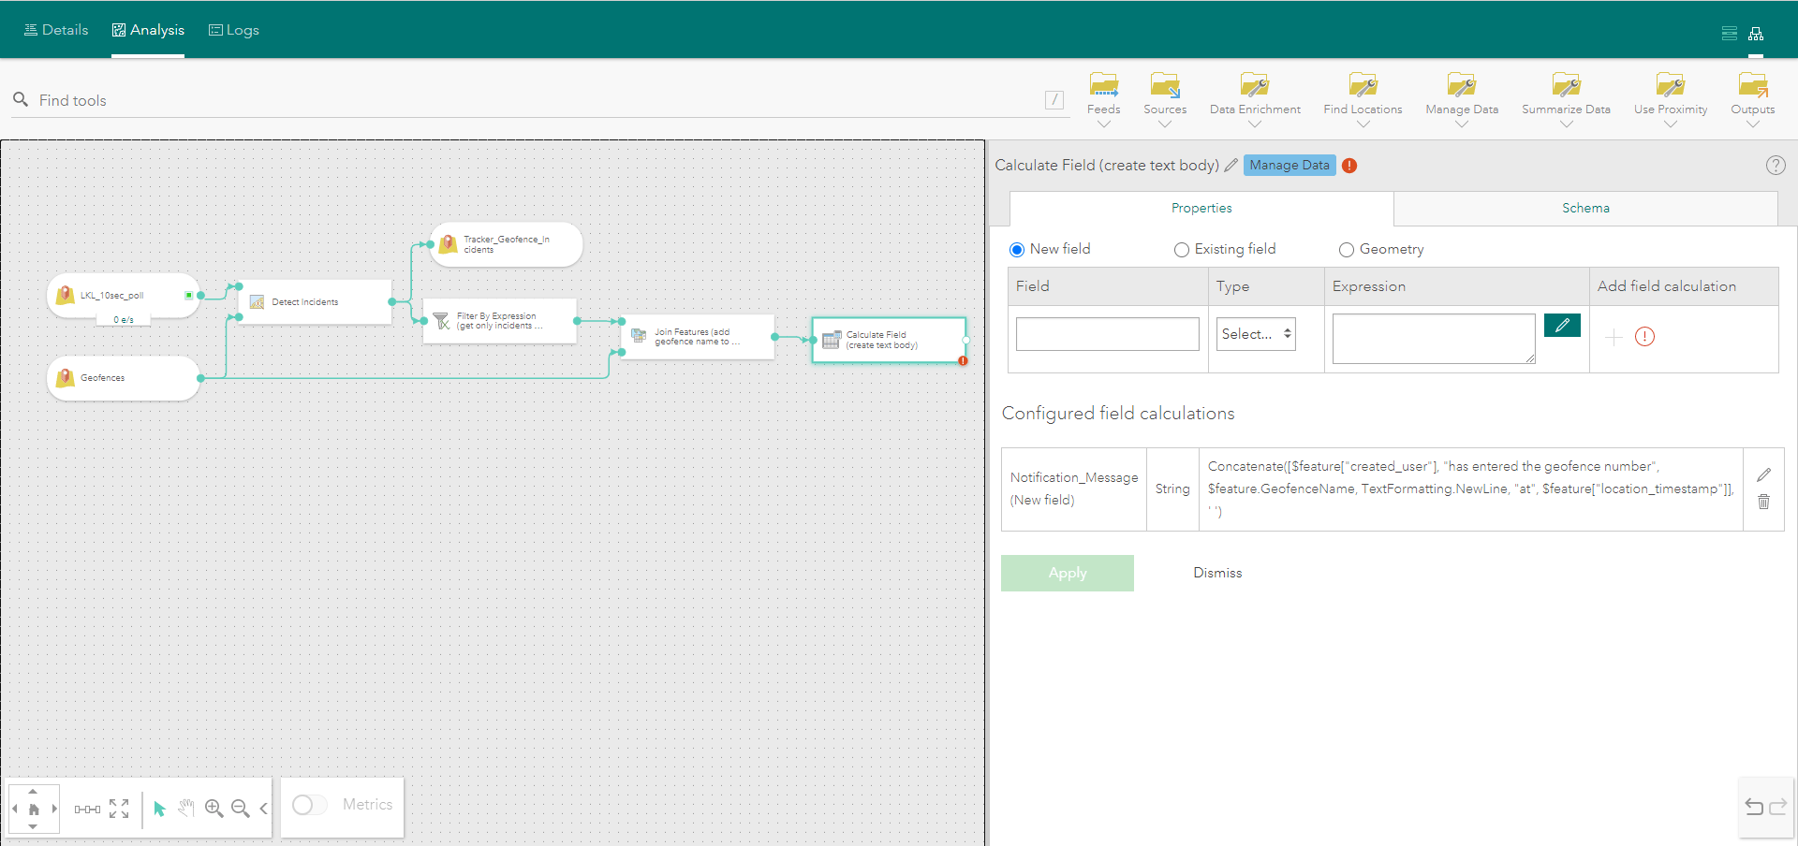The image size is (1798, 846).
Task: Select the Geometry option
Action: click(1347, 249)
